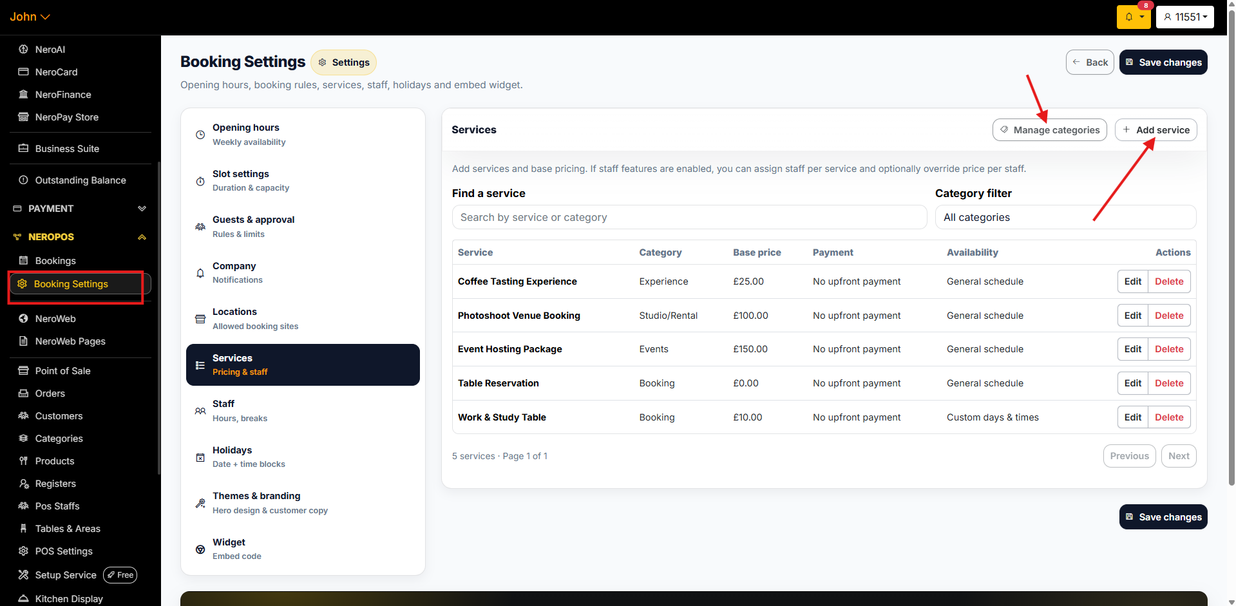Open the 11551 user menu dropdown
The width and height of the screenshot is (1236, 606).
(x=1184, y=17)
